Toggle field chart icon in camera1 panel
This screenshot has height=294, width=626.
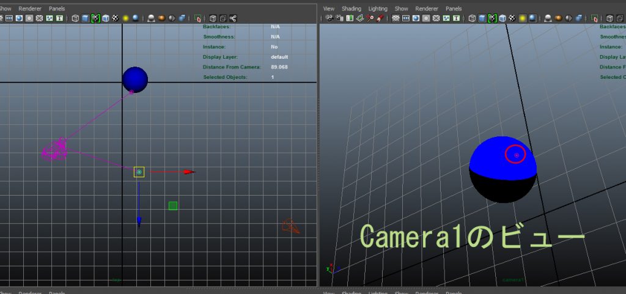click(x=436, y=18)
